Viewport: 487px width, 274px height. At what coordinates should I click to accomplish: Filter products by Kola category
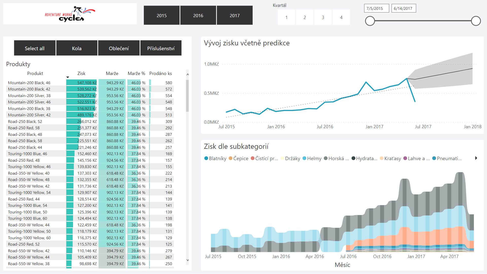click(x=77, y=48)
